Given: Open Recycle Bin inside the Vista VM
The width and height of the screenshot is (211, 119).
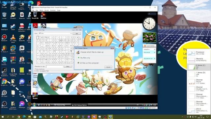Looking at the screenshot, I should [35, 16].
